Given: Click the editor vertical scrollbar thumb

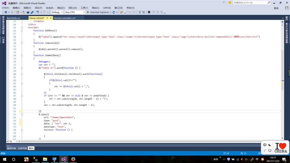Looking at the screenshot, I should point(282,70).
